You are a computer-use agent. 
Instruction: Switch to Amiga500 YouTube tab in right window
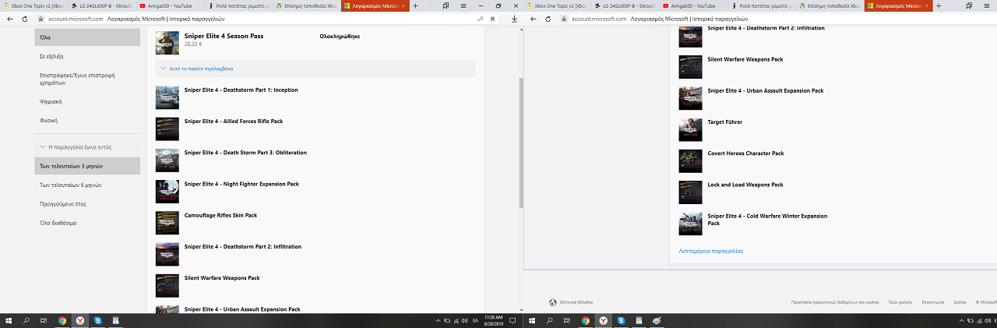692,5
